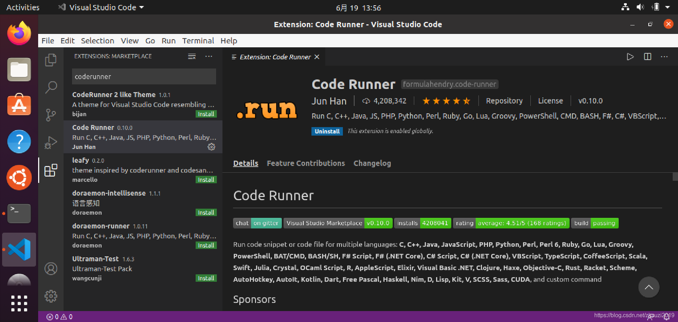Switch to the Changelog tab
Viewport: 678px width, 322px height.
(x=372, y=163)
